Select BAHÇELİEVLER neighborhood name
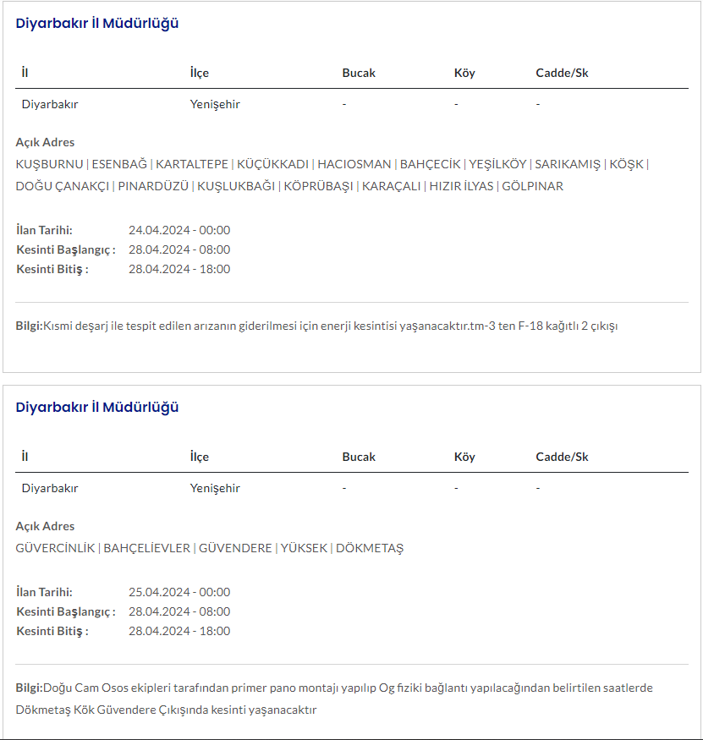This screenshot has width=703, height=740. coord(146,548)
